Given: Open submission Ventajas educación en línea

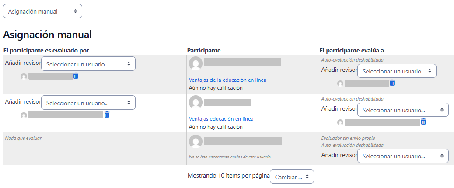Looking at the screenshot, I should [221, 119].
